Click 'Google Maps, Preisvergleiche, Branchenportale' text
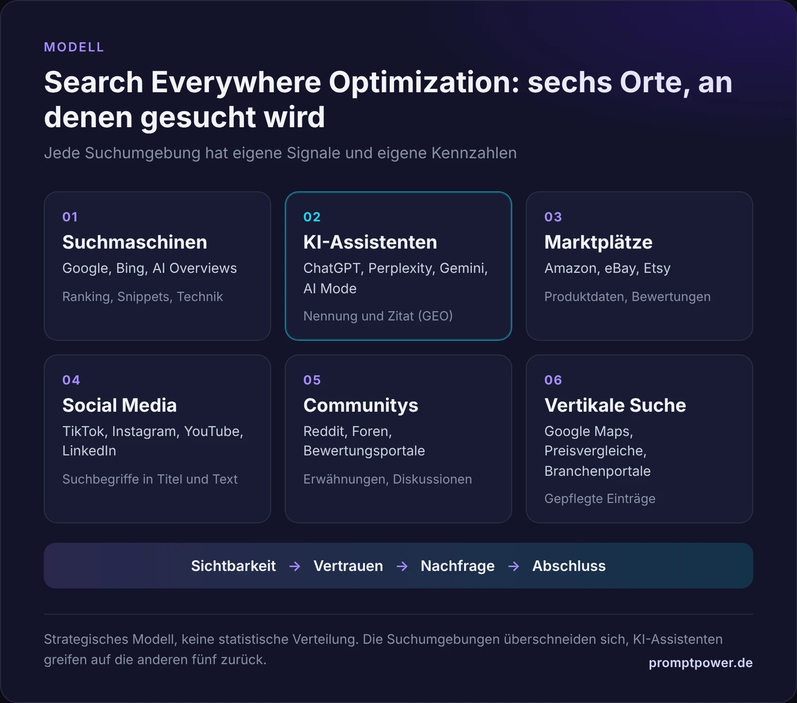Viewport: 797px width, 703px height. [x=597, y=451]
